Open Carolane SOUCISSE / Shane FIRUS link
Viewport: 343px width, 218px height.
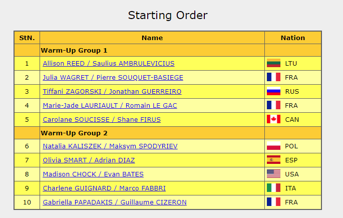(102, 120)
